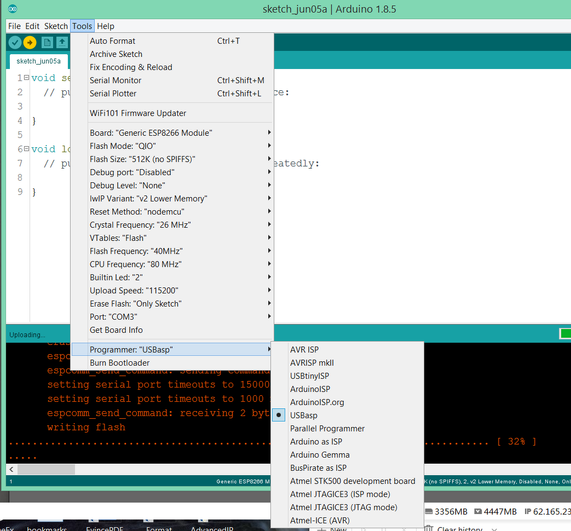This screenshot has width=571, height=531.
Task: Expand Debug port Disabled submenu
Action: (x=172, y=172)
